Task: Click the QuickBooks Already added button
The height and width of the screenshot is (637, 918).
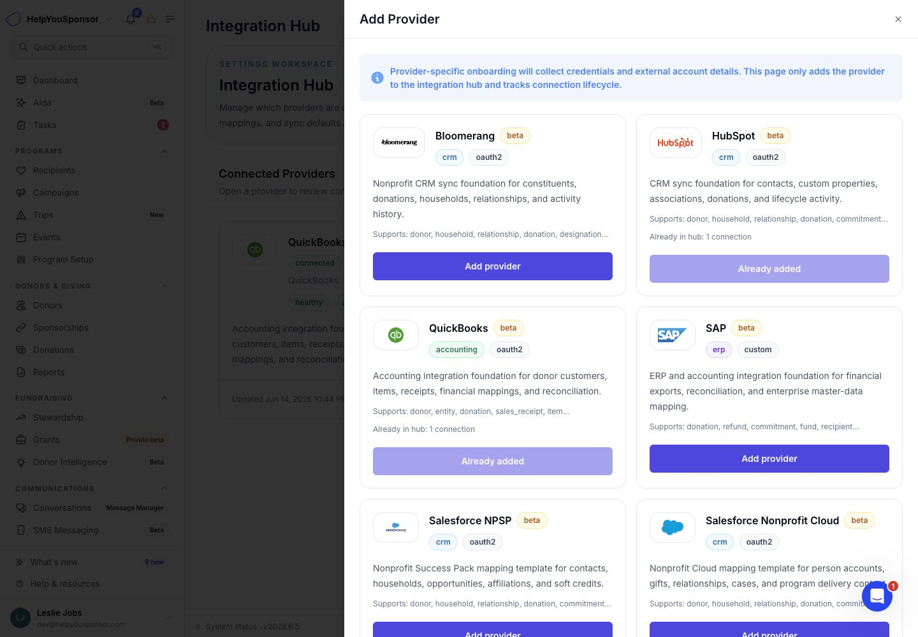Action: [x=493, y=461]
